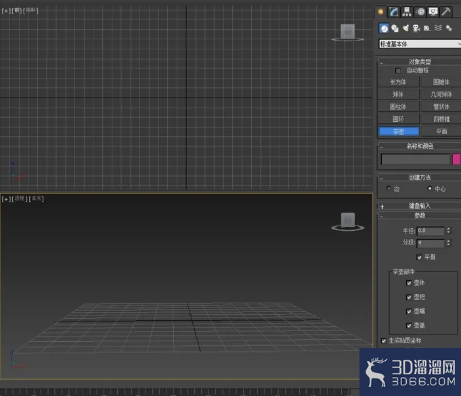The width and height of the screenshot is (461, 396).
Task: Toggle the 平滑 smooth checkbox
Action: coord(419,257)
